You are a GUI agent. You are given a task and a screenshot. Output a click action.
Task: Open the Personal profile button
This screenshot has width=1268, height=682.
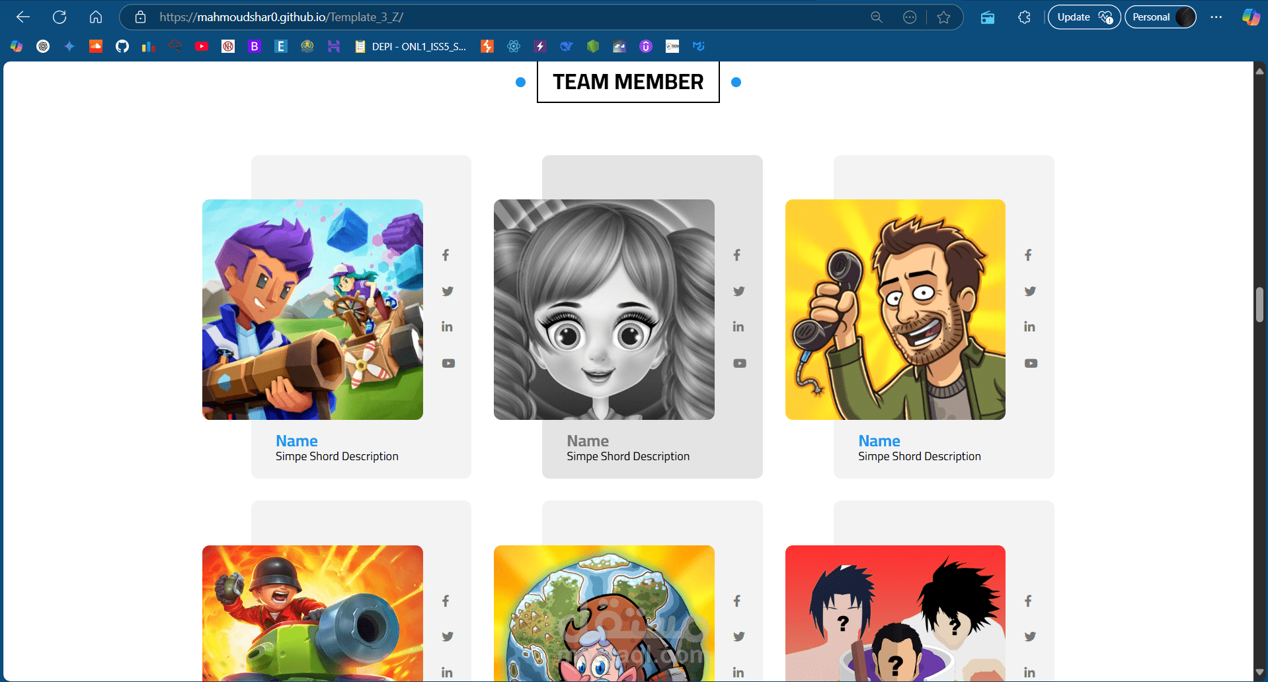1160,17
